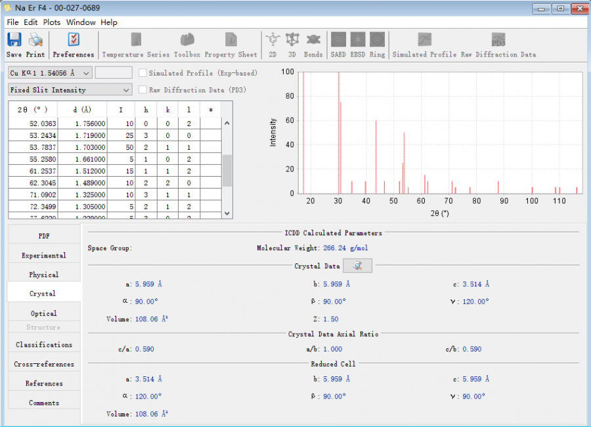
Task: Click the Save toolbar icon
Action: (14, 41)
